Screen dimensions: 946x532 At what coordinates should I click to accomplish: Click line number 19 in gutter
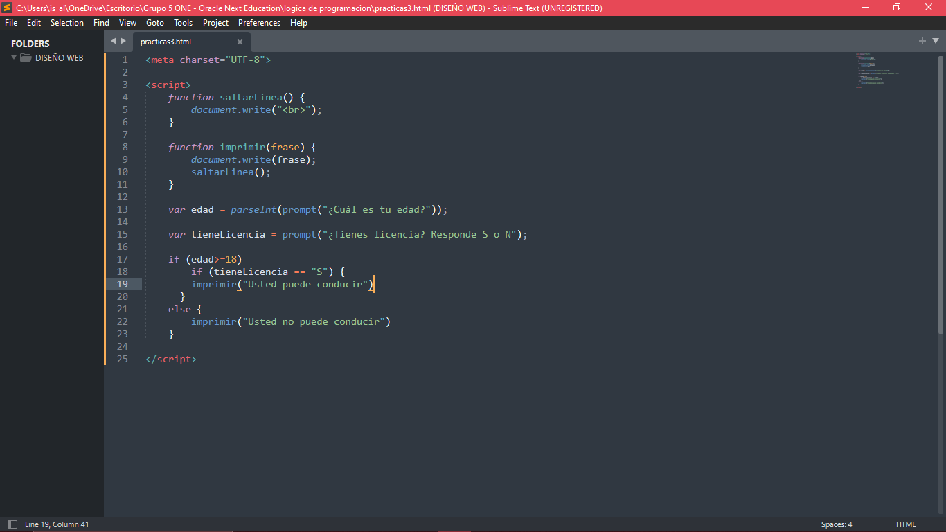click(x=123, y=284)
